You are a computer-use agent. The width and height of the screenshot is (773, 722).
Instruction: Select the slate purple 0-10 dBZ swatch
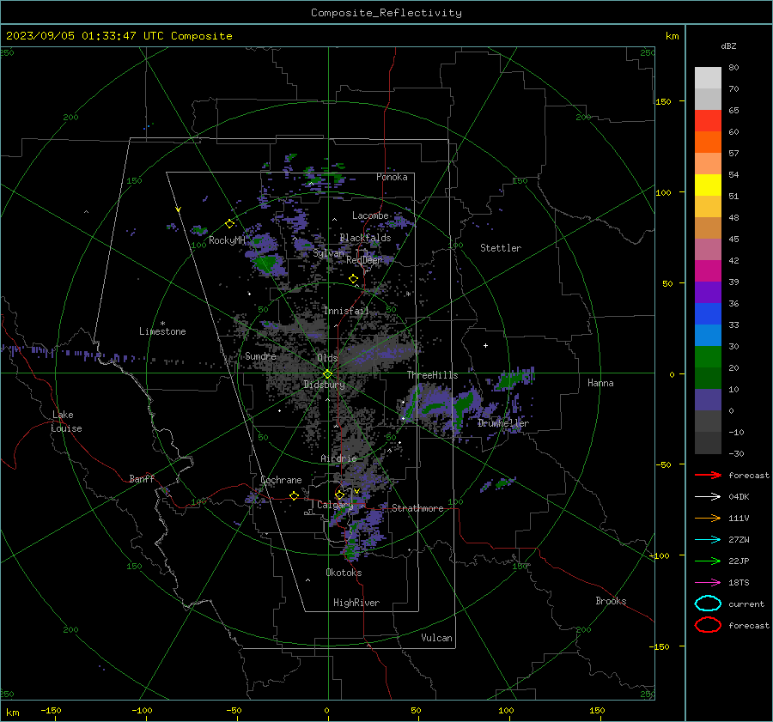click(x=708, y=400)
